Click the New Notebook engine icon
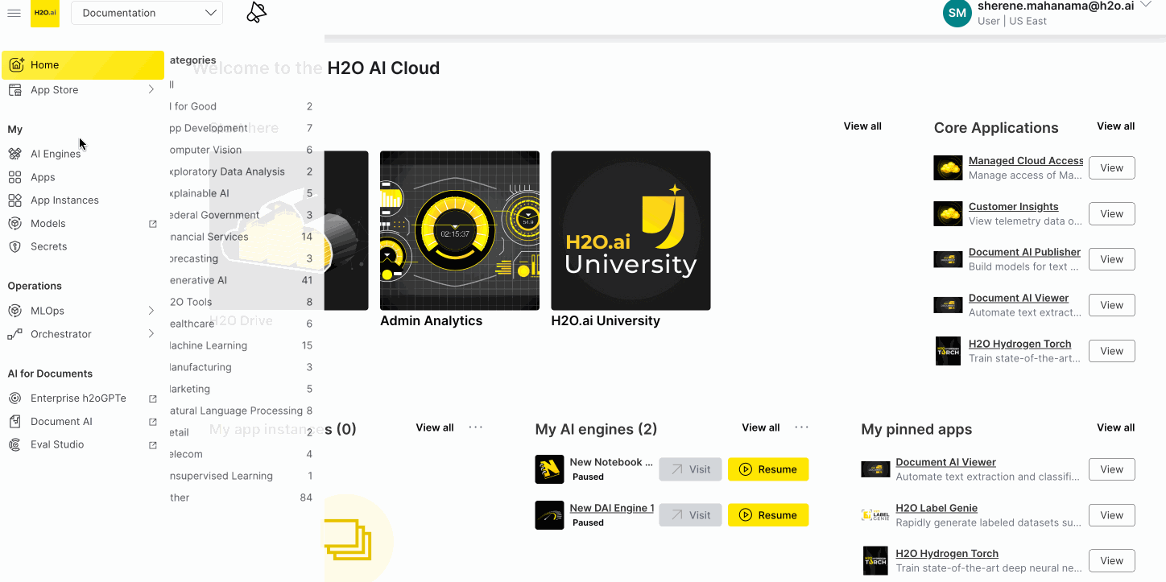Viewport: 1166px width, 582px height. (549, 469)
